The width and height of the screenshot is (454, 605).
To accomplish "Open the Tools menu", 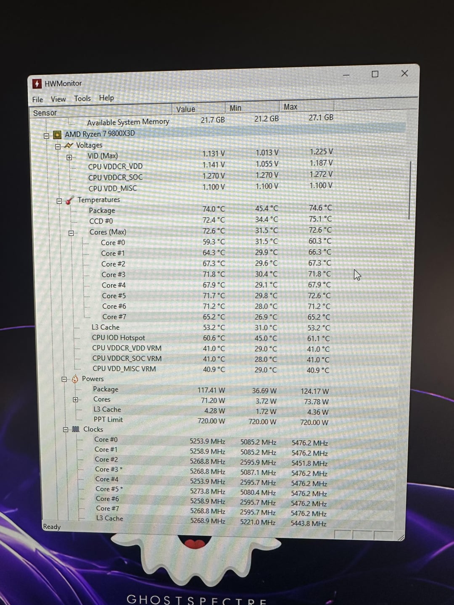I will [82, 98].
